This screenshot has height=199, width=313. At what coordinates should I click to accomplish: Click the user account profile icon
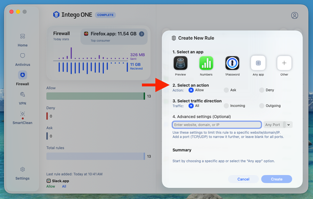(x=295, y=15)
